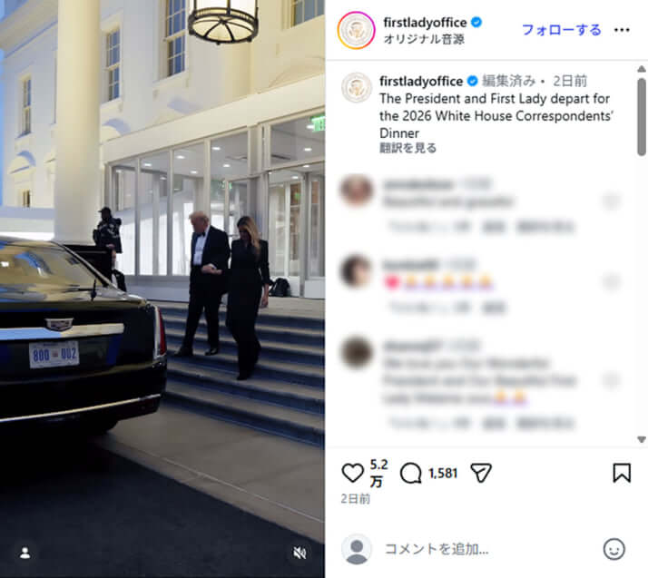Unmute the video sound

(300, 553)
